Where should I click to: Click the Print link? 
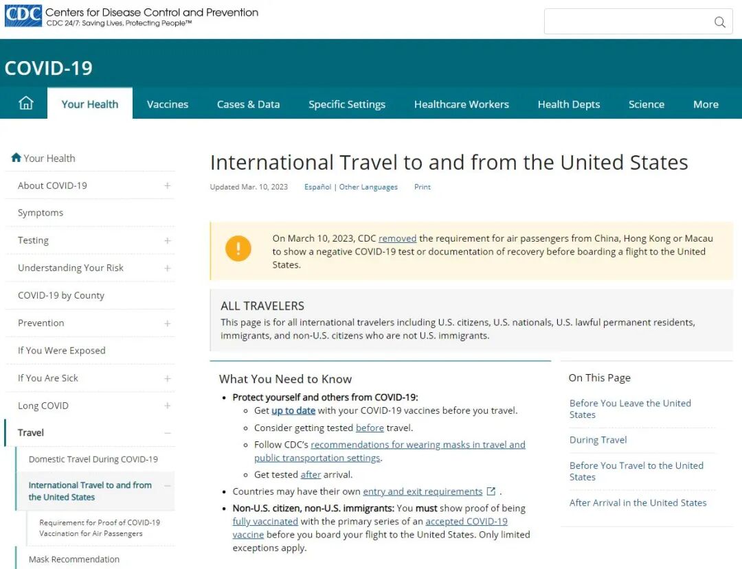423,187
